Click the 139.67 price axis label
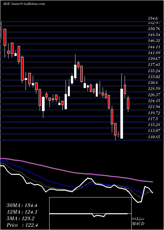This screenshot has width=164, height=230. [x=154, y=59]
